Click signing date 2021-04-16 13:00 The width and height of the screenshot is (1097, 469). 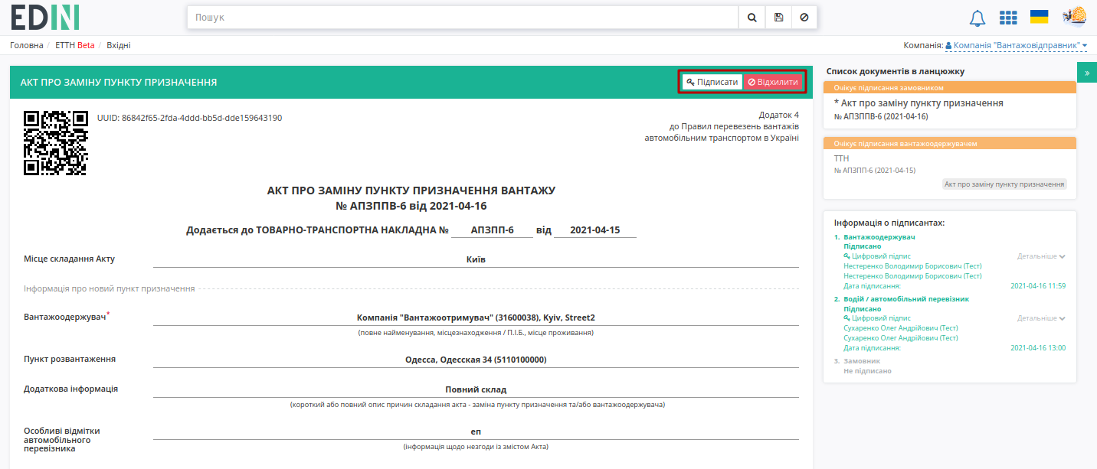(1038, 348)
